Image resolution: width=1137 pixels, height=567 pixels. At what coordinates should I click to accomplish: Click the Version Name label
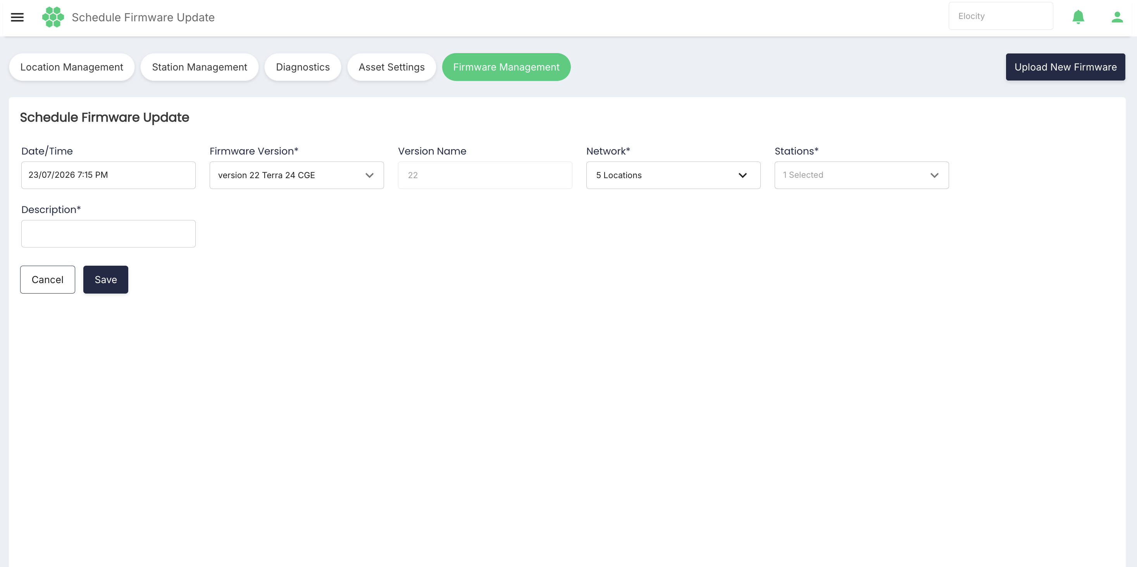pyautogui.click(x=432, y=151)
